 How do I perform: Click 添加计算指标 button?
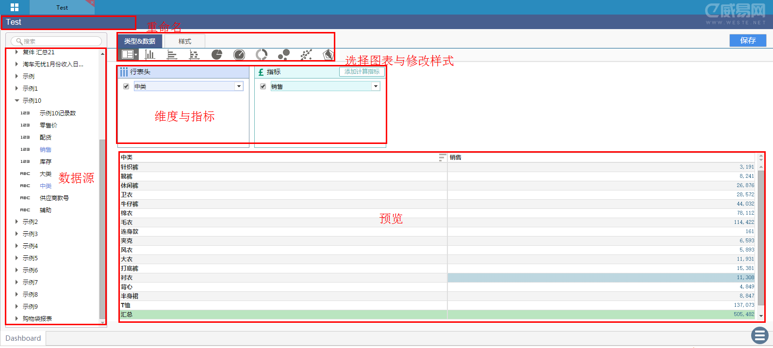(362, 72)
